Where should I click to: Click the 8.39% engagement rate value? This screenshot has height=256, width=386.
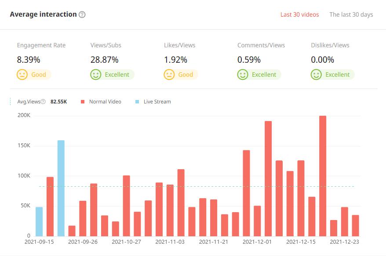[x=28, y=60]
